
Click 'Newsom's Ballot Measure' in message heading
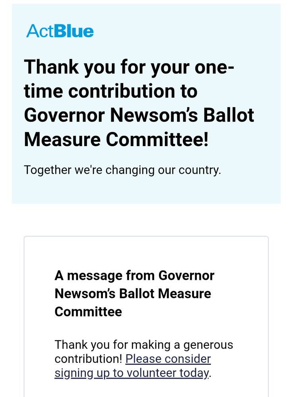click(133, 294)
